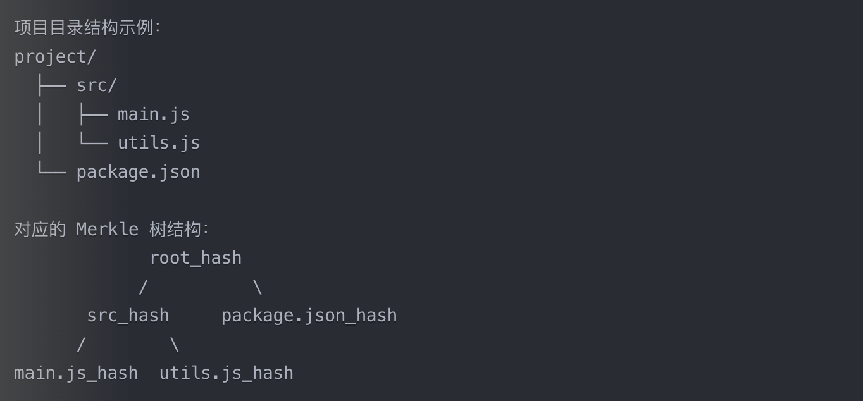Image resolution: width=863 pixels, height=401 pixels.
Task: Select the main.js_hash leaf node
Action: coord(76,373)
